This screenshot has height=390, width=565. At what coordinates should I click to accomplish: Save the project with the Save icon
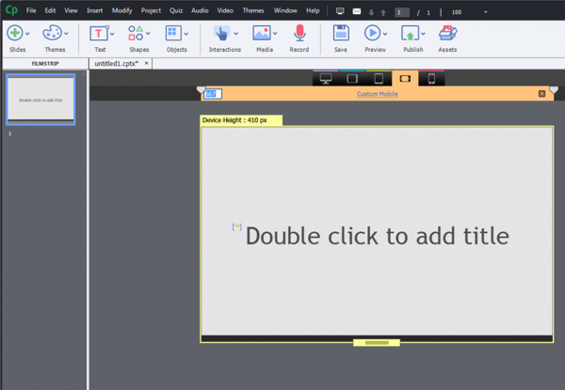click(x=341, y=33)
